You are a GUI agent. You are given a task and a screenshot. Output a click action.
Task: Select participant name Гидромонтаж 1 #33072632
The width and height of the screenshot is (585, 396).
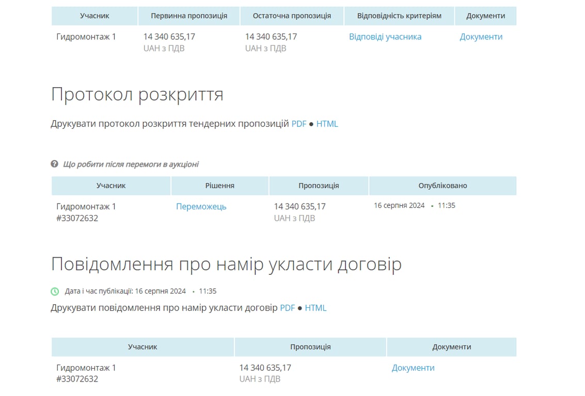point(86,211)
